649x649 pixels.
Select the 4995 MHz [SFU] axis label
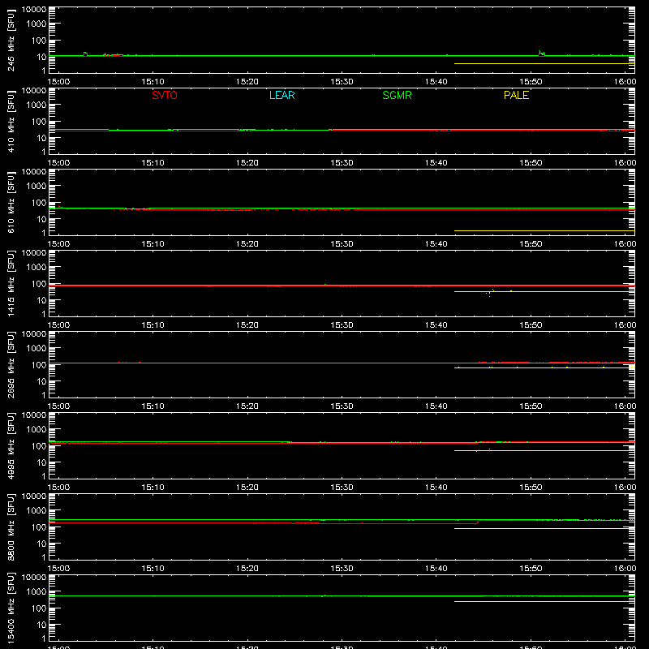[11, 445]
